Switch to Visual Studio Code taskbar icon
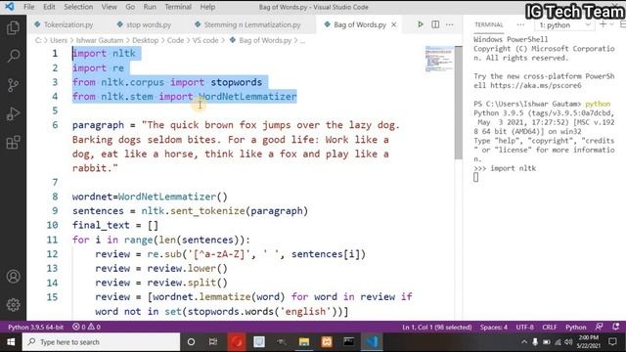Viewport: 626px width, 352px height. point(372,342)
